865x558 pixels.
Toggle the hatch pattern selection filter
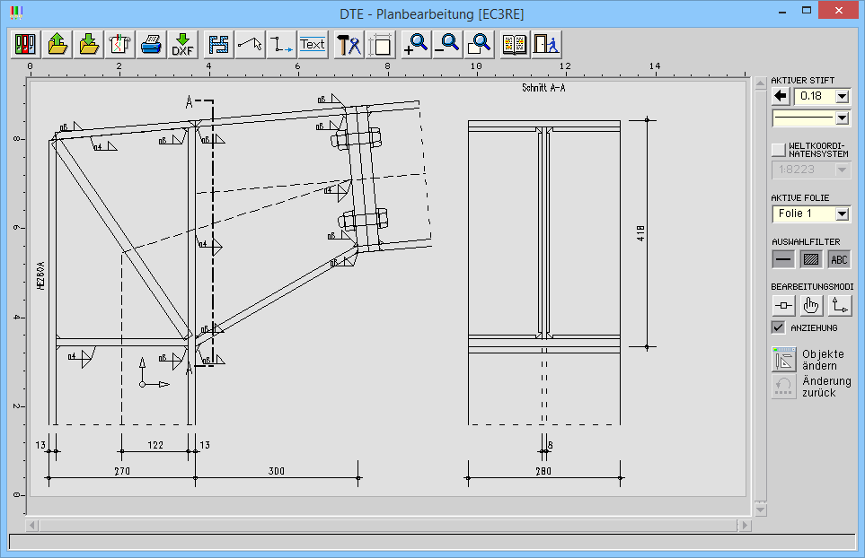pos(811,259)
